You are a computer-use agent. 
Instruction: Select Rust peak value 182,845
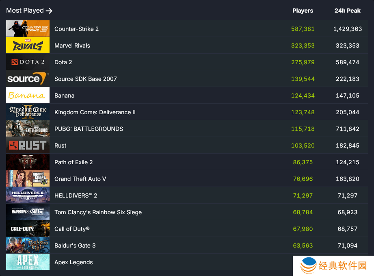point(348,146)
